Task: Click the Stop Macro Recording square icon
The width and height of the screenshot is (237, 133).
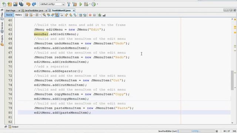Action: point(94,15)
